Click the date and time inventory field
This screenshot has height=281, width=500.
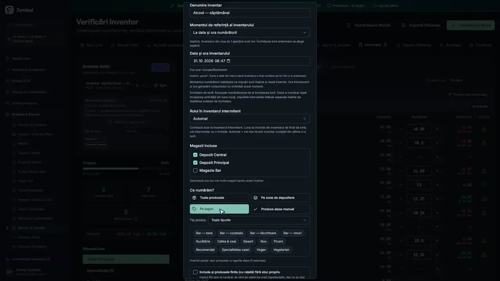pyautogui.click(x=250, y=61)
